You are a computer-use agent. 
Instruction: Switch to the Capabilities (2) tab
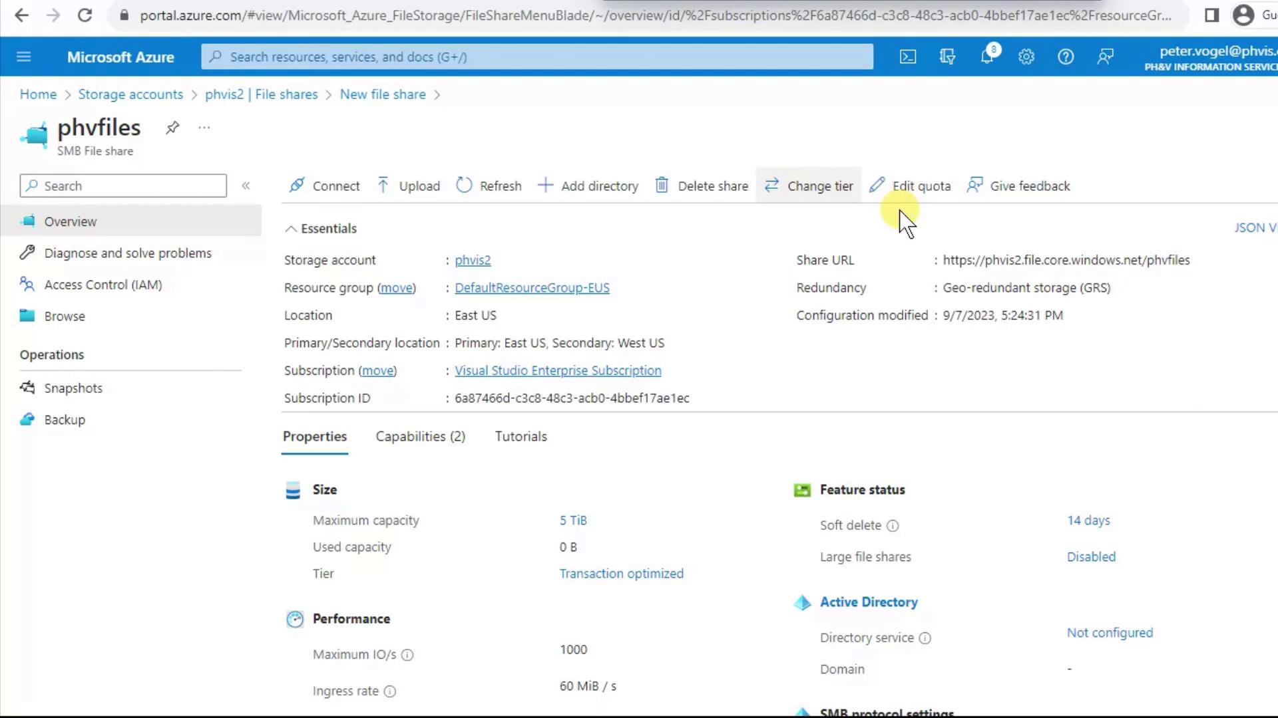(x=420, y=437)
